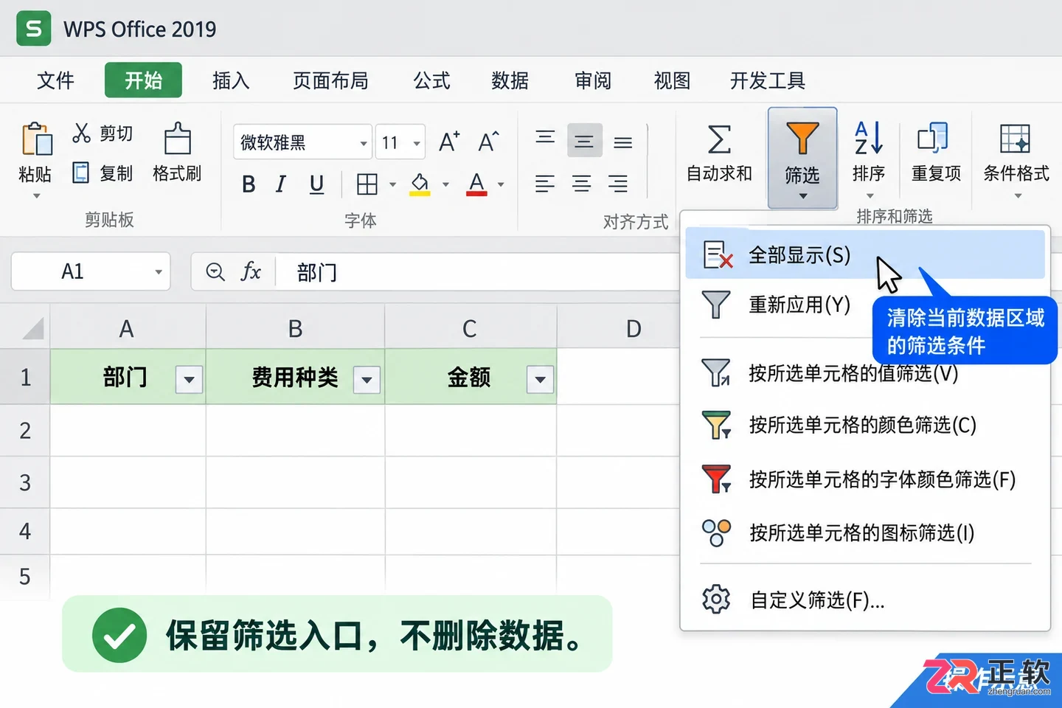
Task: Toggle middle vertical alignment
Action: click(x=584, y=141)
